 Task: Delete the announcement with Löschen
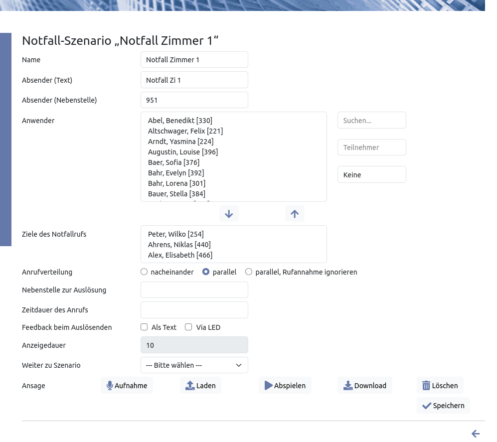(x=440, y=386)
